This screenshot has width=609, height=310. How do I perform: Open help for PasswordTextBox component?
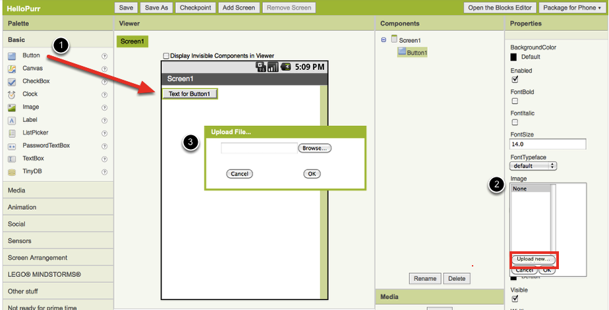coord(104,146)
